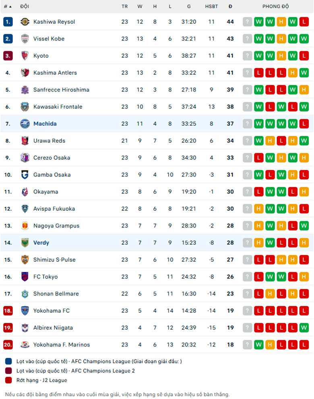
Task: Sort by the HSBT goal difference header
Action: 211,6
